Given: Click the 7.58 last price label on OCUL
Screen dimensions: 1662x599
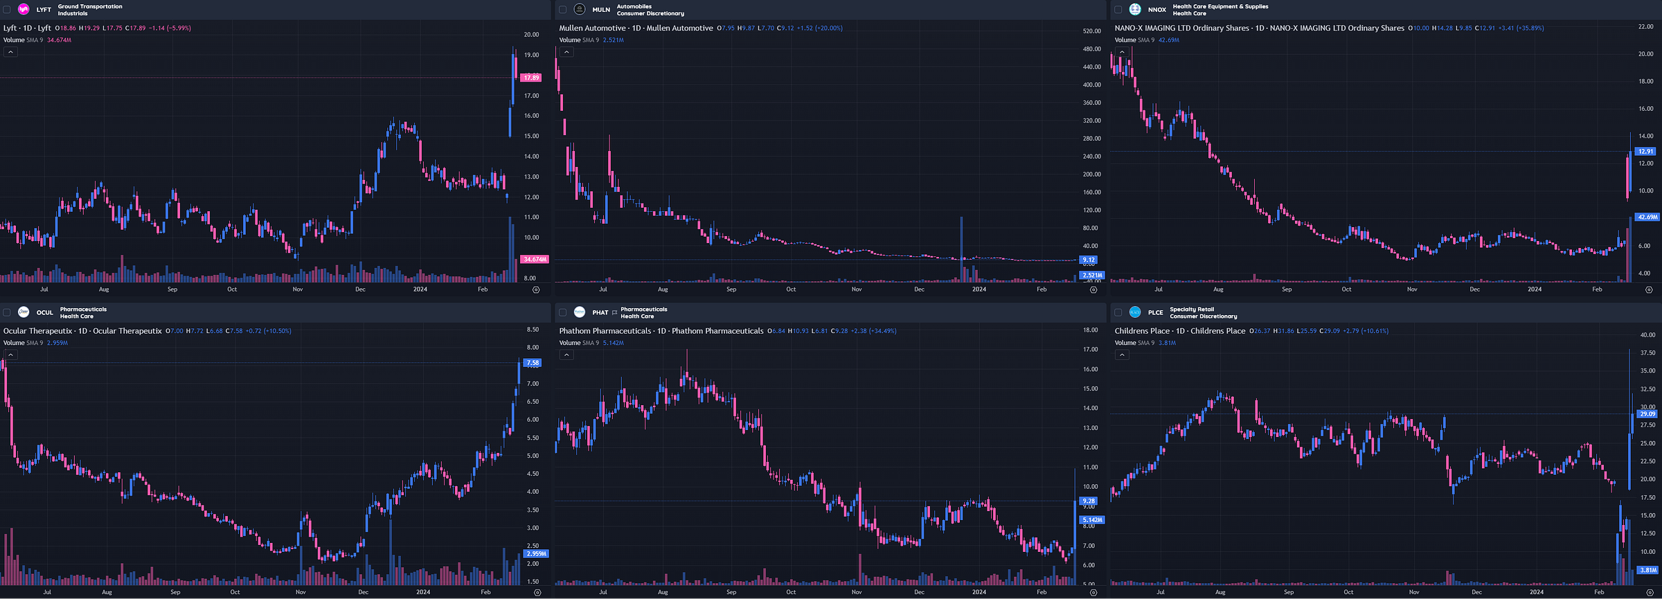Looking at the screenshot, I should [533, 363].
